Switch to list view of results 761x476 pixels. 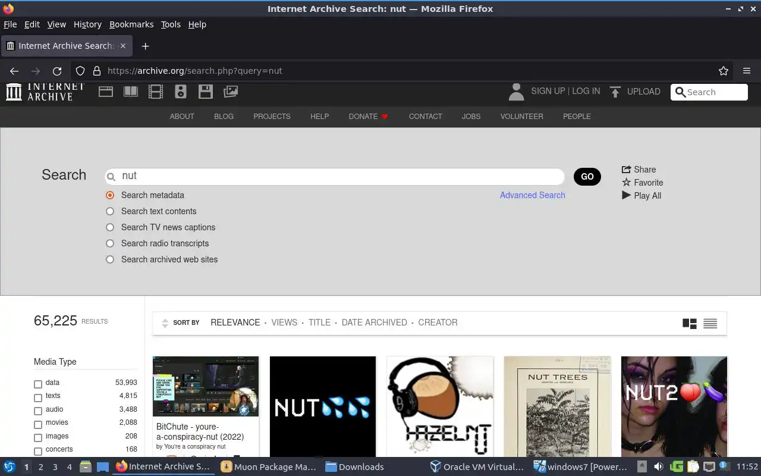(710, 324)
